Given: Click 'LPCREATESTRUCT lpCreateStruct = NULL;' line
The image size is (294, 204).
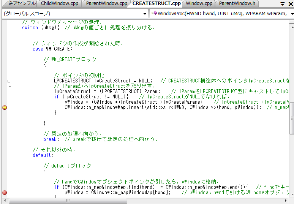Looking at the screenshot, I should [x=103, y=81].
